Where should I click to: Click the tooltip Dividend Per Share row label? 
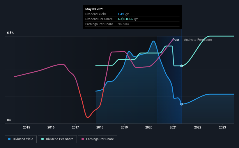tap(99, 19)
